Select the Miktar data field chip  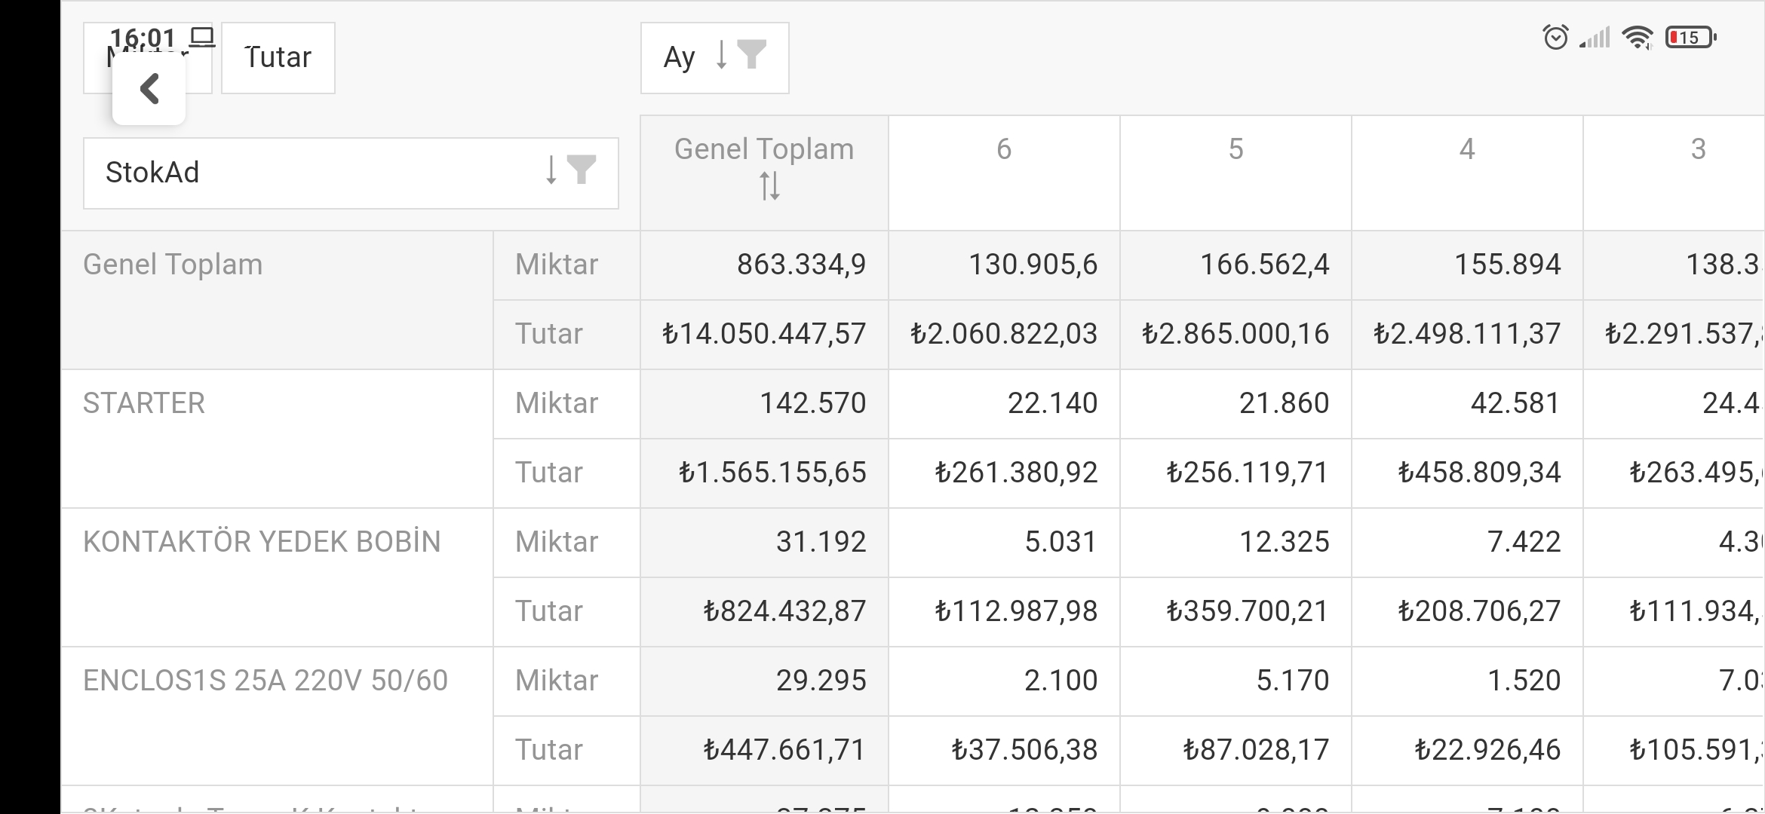(148, 58)
